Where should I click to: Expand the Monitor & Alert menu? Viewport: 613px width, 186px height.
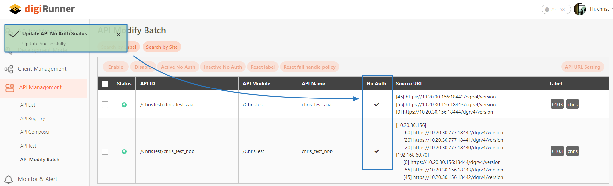coord(38,179)
